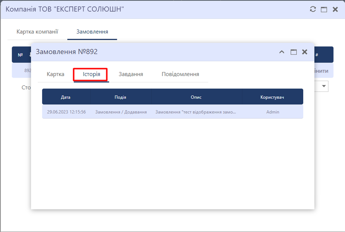Open the Повідомлення tab
345x232 pixels.
tap(180, 74)
